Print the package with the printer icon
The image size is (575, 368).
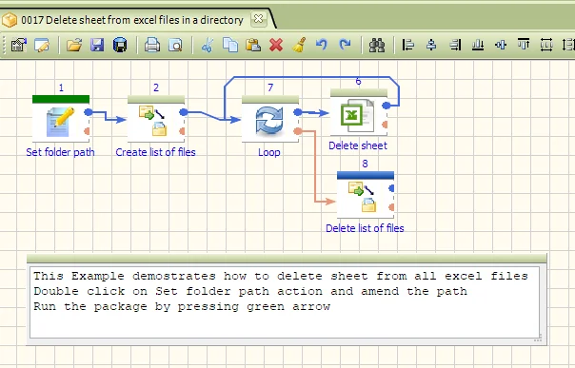(x=152, y=45)
